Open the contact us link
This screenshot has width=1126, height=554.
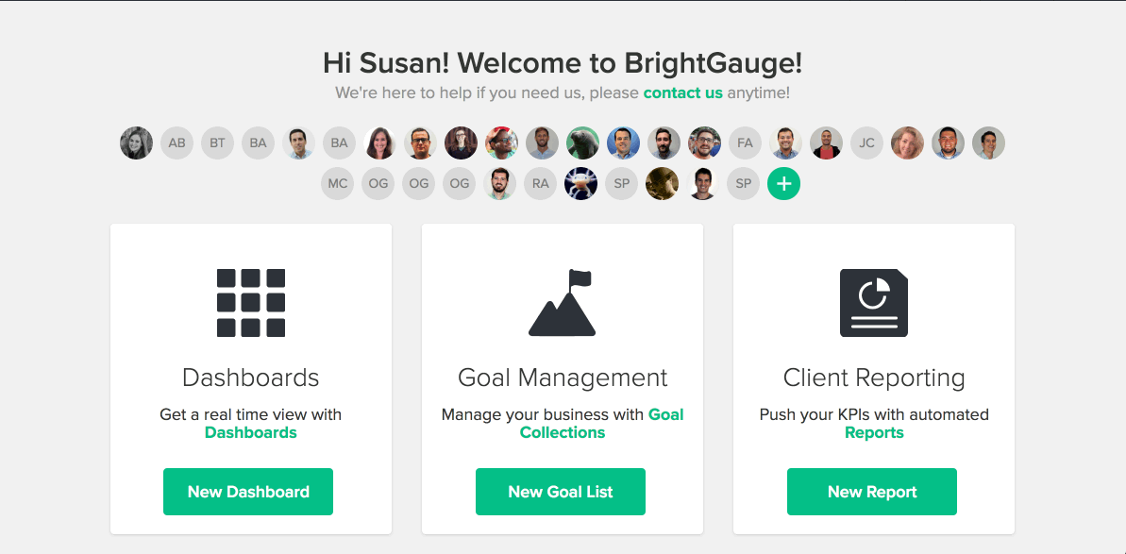coord(683,92)
